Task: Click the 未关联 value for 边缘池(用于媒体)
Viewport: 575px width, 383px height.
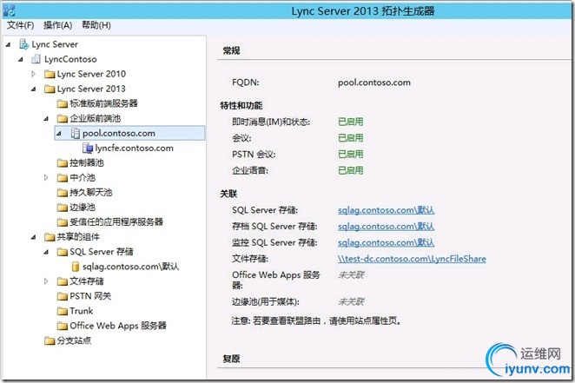Action: [x=351, y=301]
